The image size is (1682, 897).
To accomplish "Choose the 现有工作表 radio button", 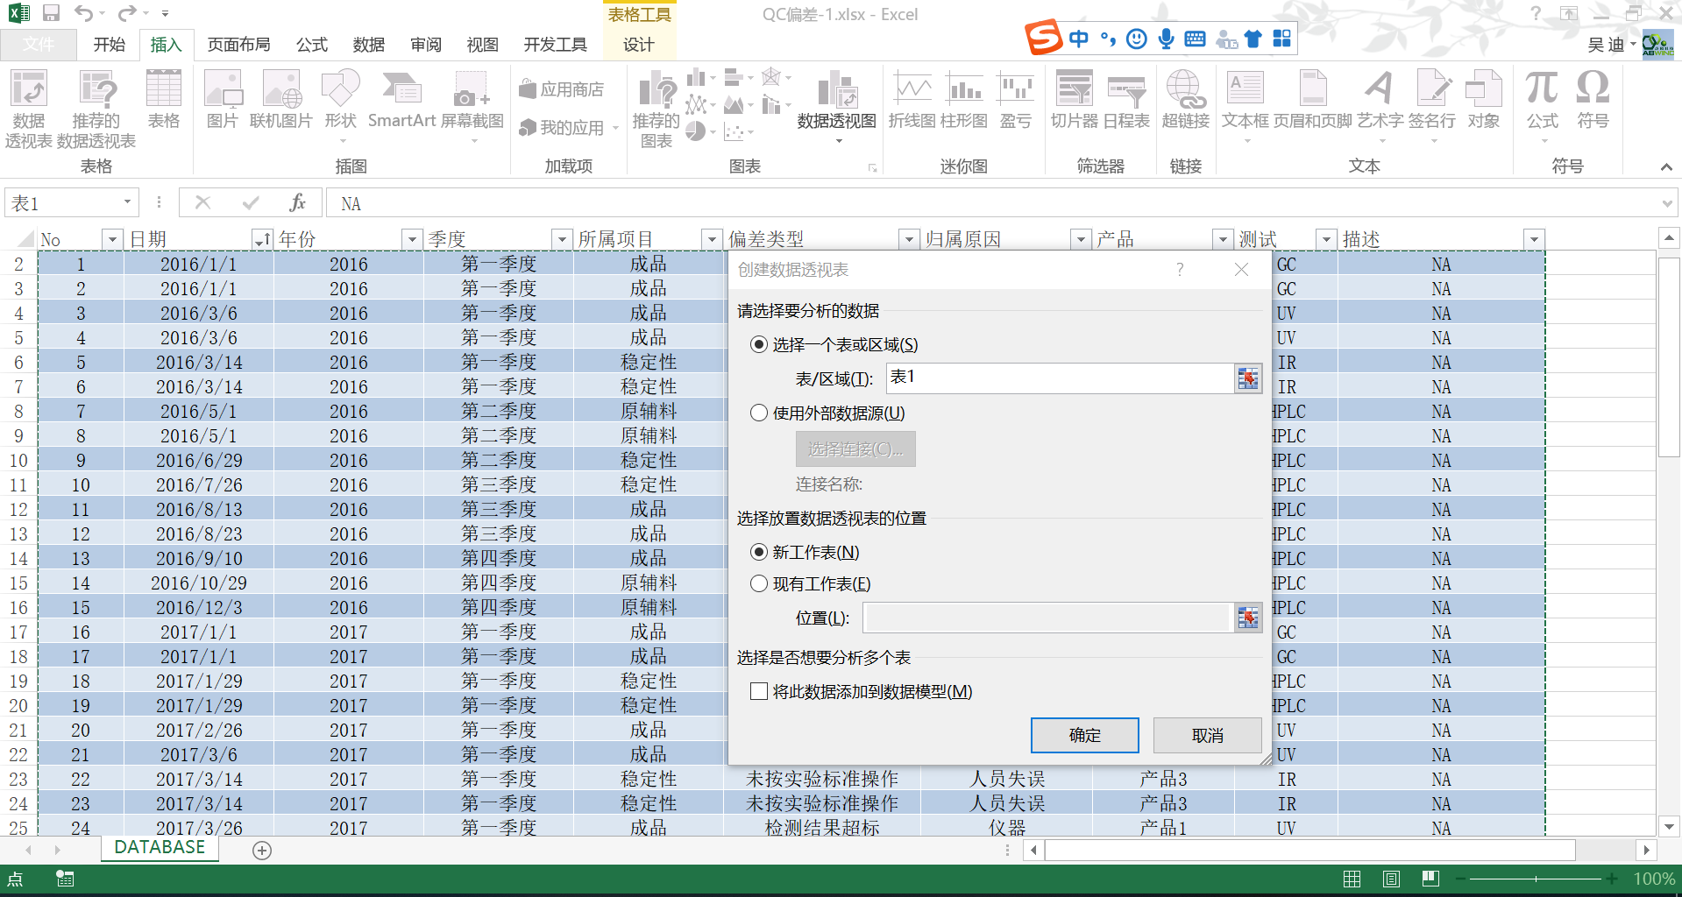I will coord(759,583).
